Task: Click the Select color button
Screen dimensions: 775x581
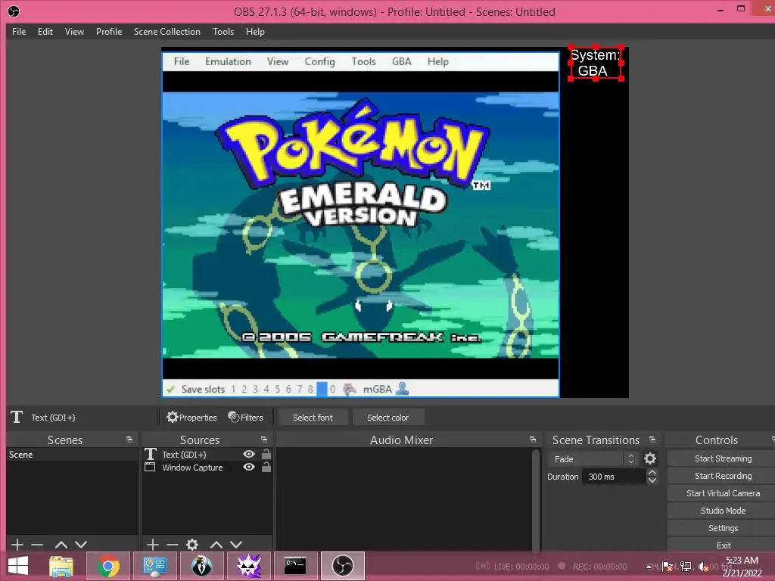Action: pos(388,417)
